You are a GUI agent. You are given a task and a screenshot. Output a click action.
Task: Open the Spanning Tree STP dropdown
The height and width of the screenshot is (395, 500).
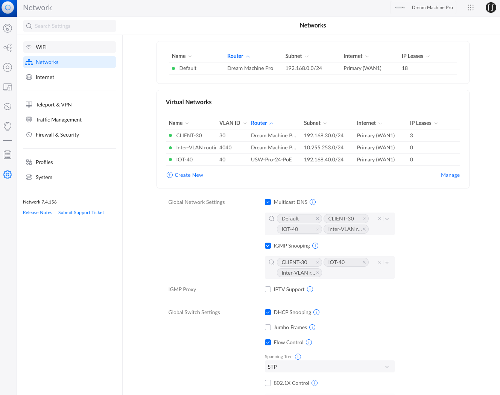[329, 367]
